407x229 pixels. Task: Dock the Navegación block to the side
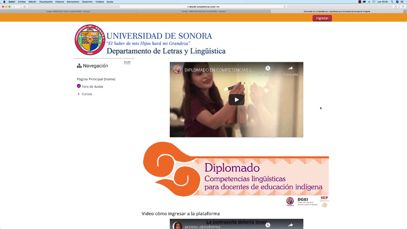click(129, 63)
